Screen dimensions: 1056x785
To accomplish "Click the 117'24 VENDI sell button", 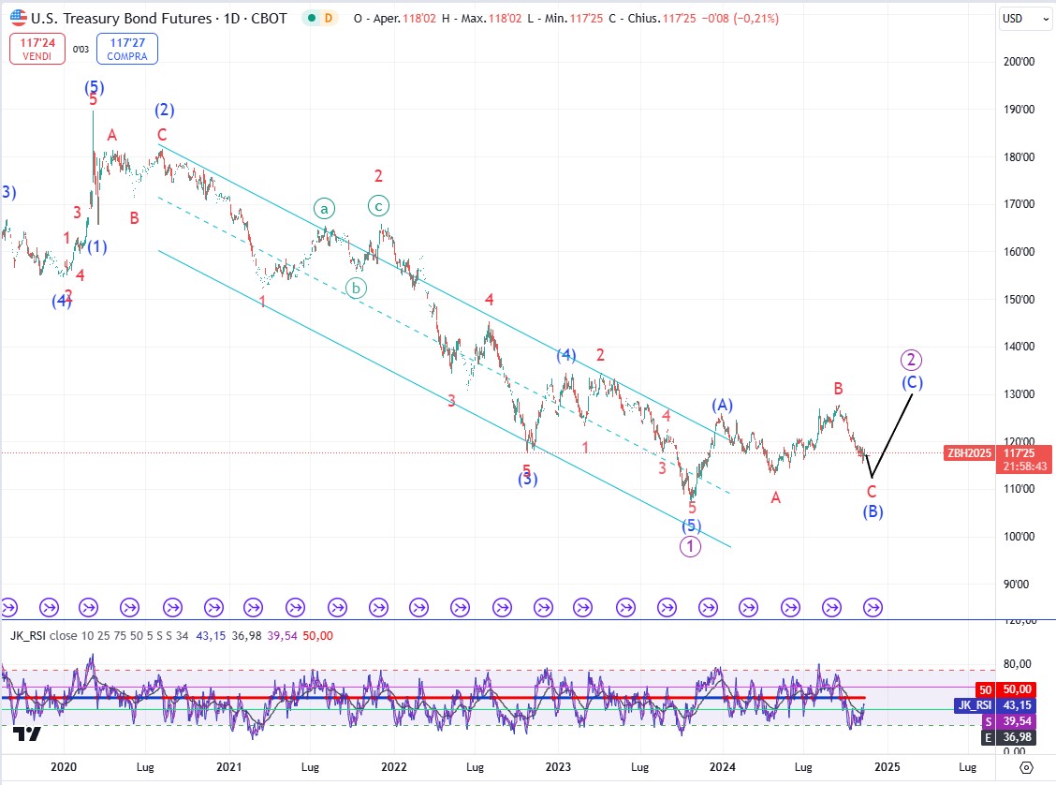I will (x=37, y=49).
